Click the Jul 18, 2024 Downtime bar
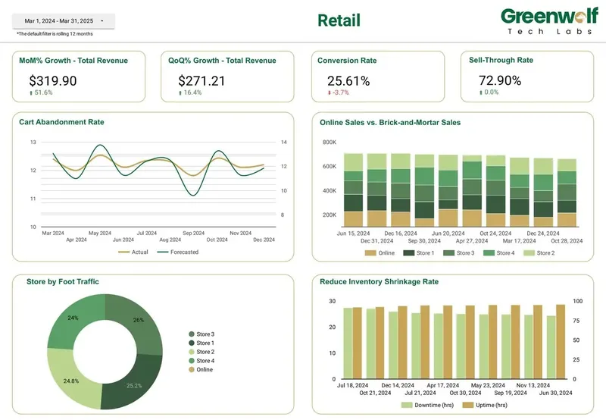 tap(348, 343)
